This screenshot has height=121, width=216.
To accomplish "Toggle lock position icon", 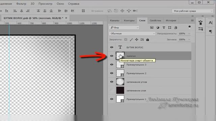I will click(136, 40).
